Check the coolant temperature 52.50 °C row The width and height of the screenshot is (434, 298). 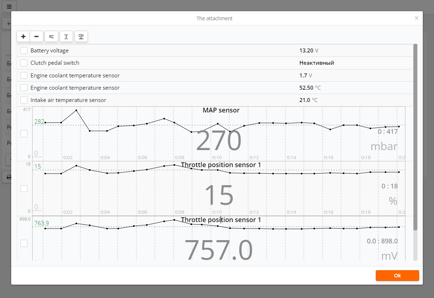24,88
